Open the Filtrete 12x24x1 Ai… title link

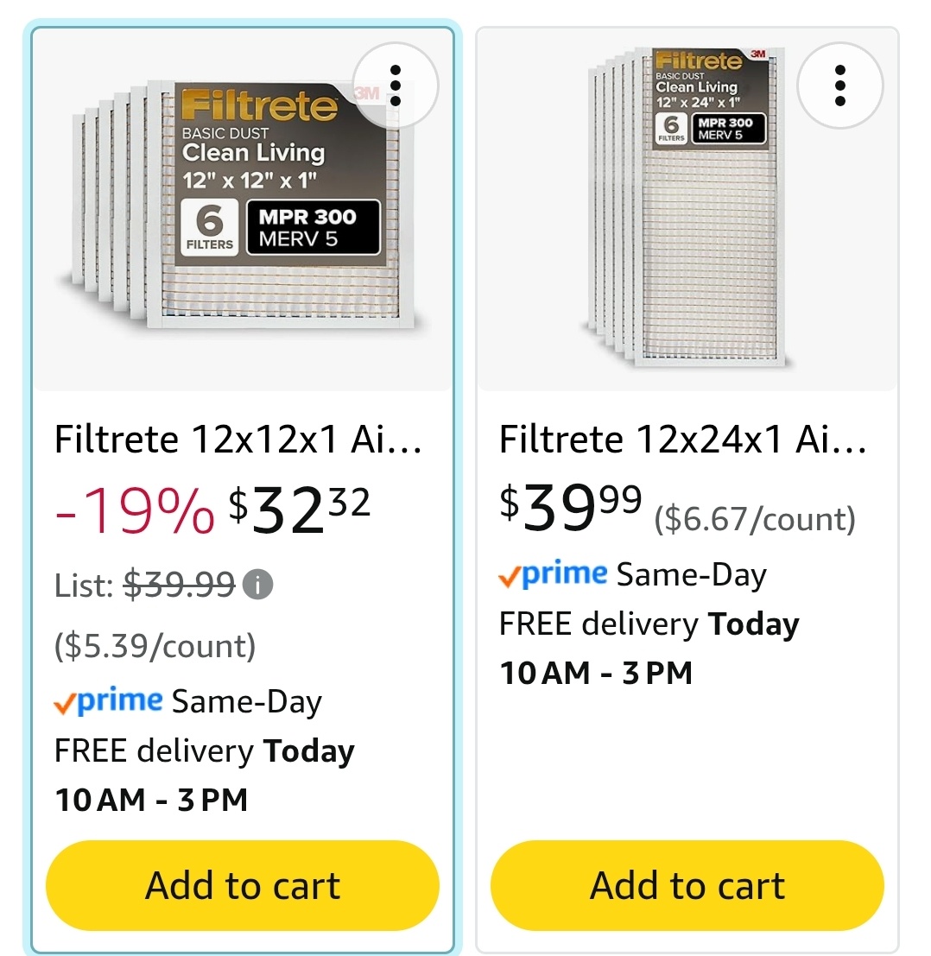(682, 439)
